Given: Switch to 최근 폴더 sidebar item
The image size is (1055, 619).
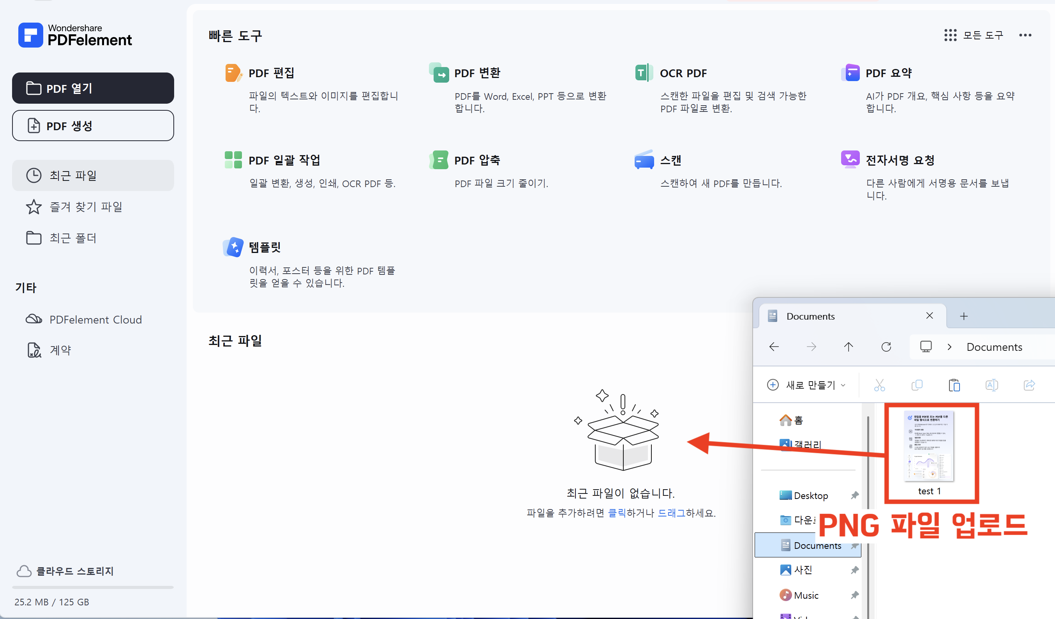Looking at the screenshot, I should click(x=73, y=238).
